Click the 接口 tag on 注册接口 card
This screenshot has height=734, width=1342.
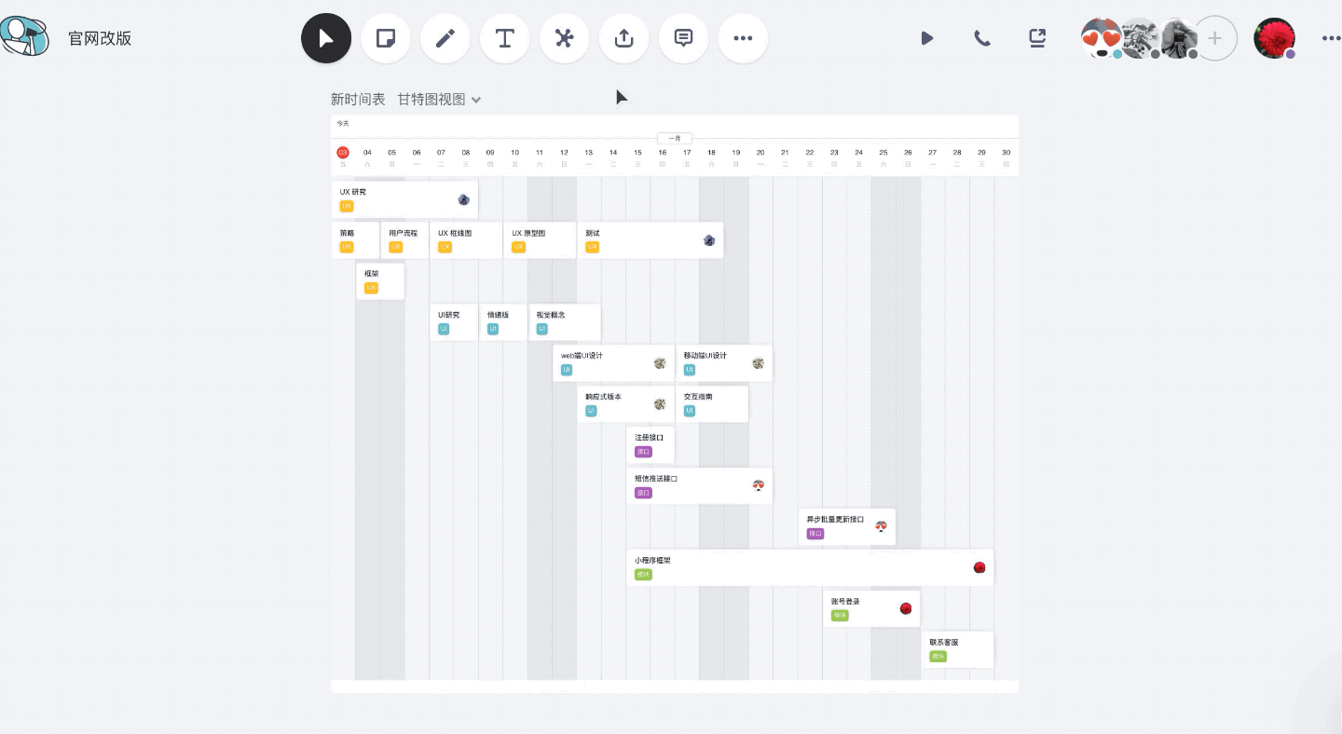[643, 452]
